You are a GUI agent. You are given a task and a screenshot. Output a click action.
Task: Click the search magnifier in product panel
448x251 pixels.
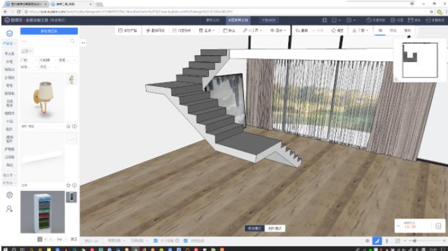tap(73, 41)
